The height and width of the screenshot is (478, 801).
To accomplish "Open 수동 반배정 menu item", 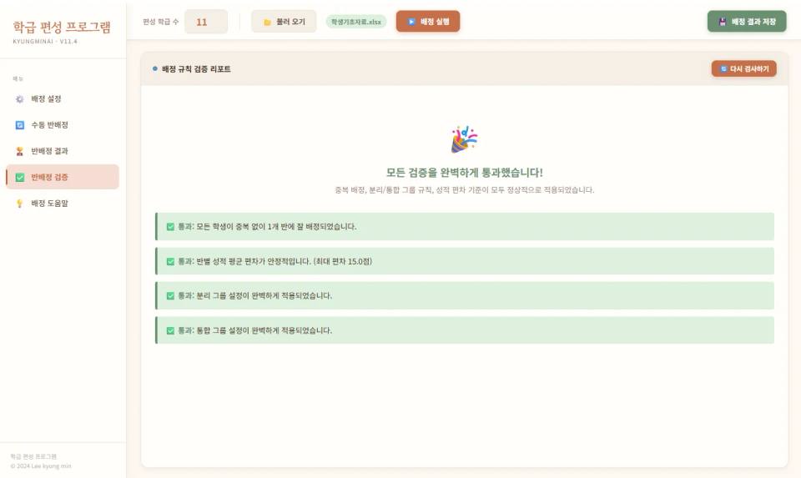I will pyautogui.click(x=63, y=125).
